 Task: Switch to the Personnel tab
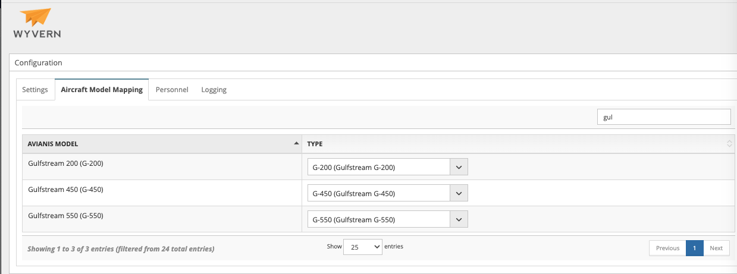click(172, 90)
